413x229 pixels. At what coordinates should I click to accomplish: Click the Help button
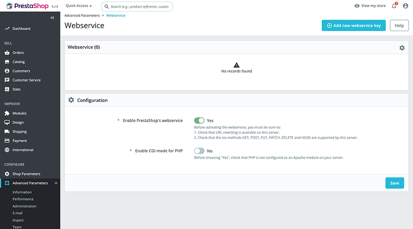[399, 26]
